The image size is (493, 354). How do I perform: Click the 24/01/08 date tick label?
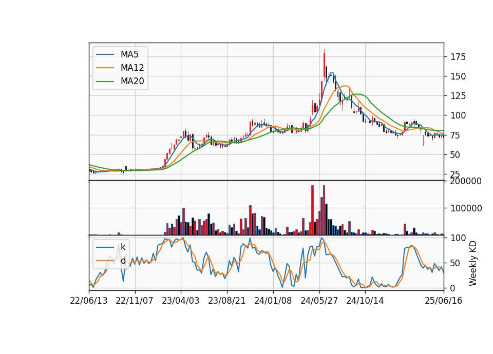[x=273, y=301]
